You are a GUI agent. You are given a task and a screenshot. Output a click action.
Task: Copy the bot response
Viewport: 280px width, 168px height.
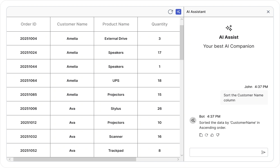pyautogui.click(x=201, y=135)
